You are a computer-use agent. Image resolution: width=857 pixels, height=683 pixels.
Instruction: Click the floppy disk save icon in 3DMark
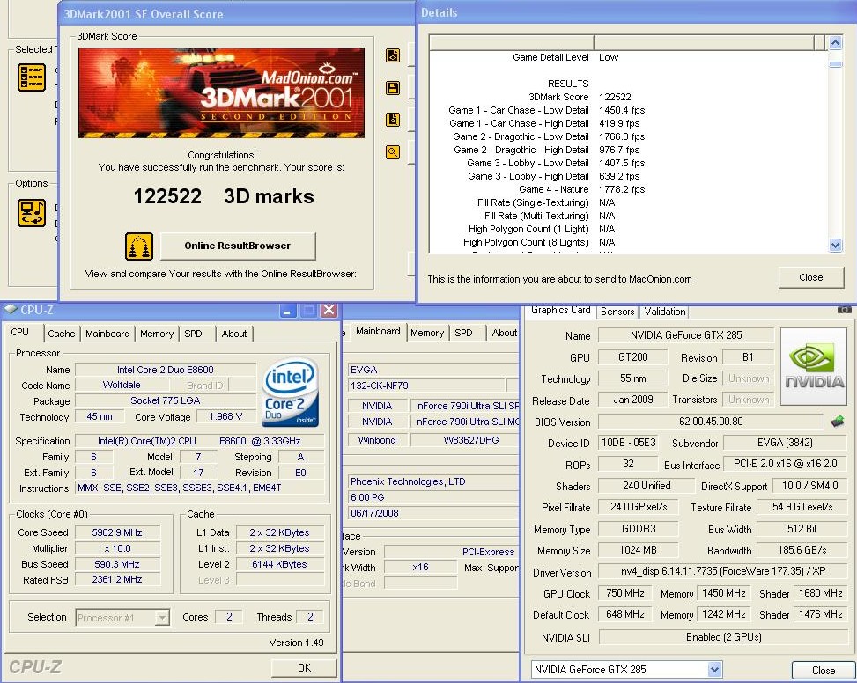tap(393, 88)
